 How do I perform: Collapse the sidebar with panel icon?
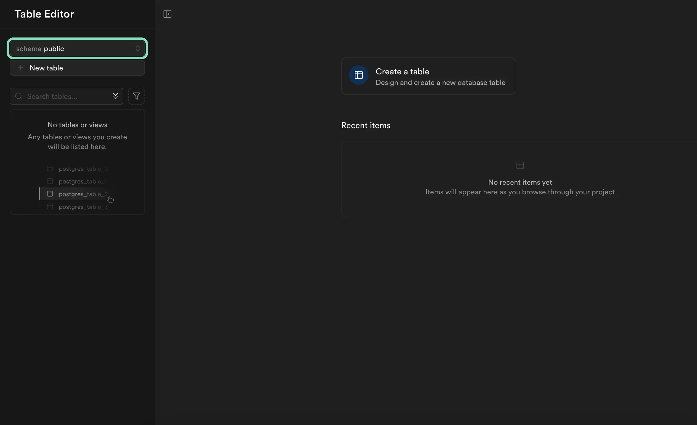coord(167,14)
